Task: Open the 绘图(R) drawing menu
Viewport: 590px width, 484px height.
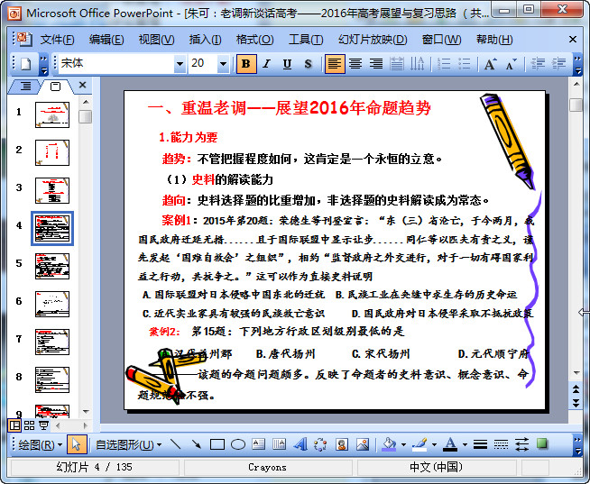Action: pyautogui.click(x=41, y=445)
